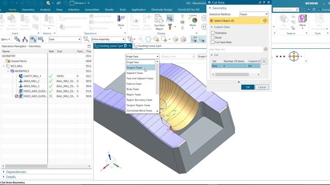The height and width of the screenshot is (185, 330).
Task: Click the selection filter funnel icon beside Face
Action: (86, 39)
